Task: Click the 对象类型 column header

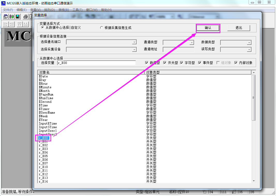Action: point(198,72)
